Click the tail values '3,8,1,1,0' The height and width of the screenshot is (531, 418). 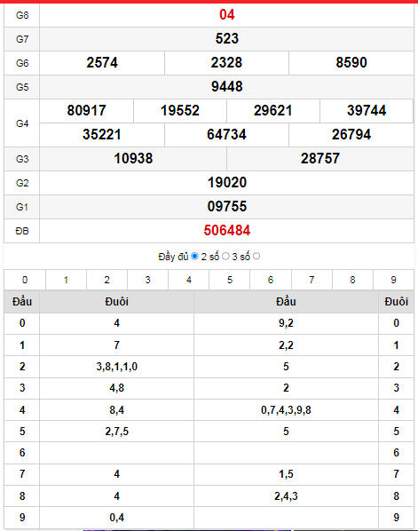point(117,367)
